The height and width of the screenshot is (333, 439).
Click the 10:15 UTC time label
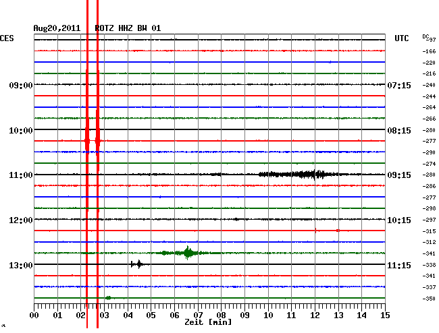pyautogui.click(x=399, y=220)
